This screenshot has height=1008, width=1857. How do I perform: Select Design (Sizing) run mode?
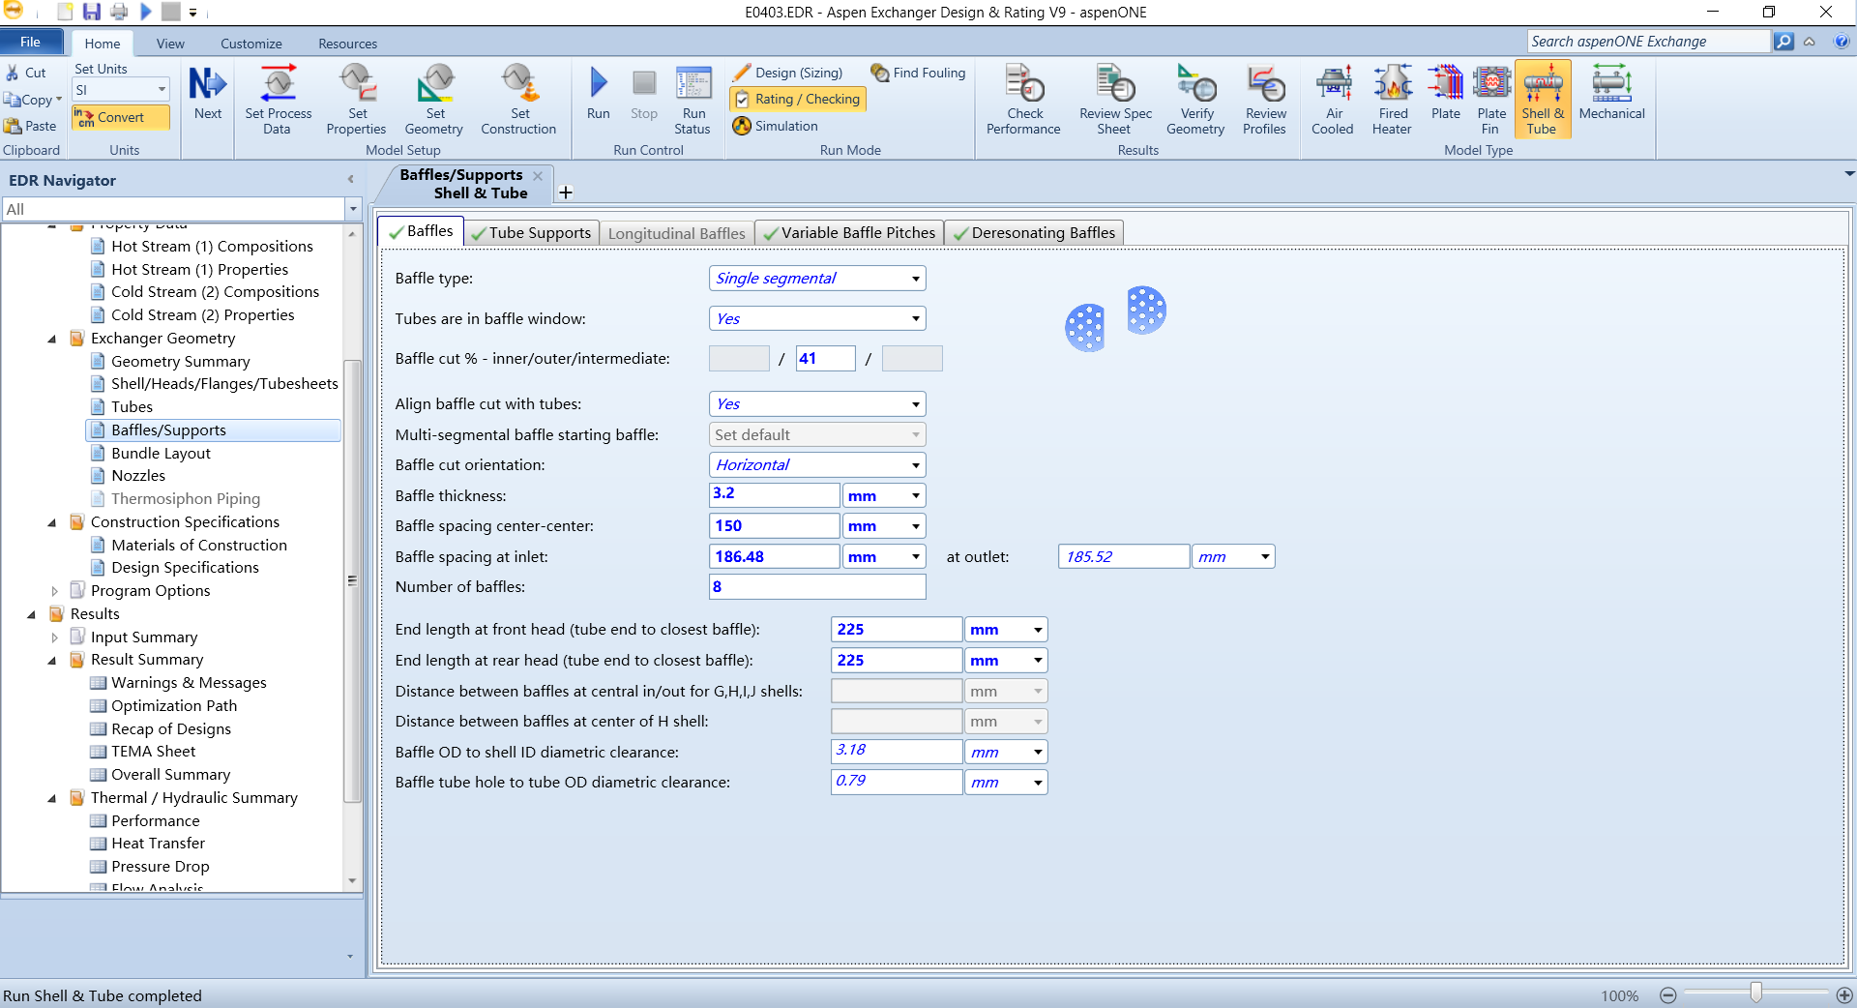[x=787, y=73]
